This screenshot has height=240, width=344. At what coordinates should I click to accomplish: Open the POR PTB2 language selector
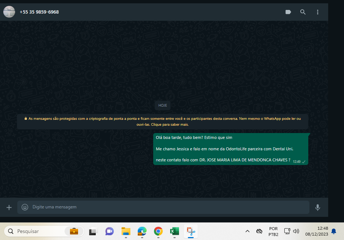[x=273, y=231]
